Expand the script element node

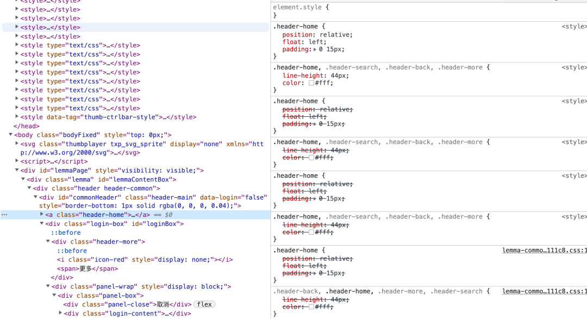pyautogui.click(x=17, y=161)
